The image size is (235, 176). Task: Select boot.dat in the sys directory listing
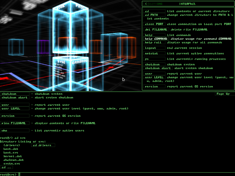[x=11, y=149]
